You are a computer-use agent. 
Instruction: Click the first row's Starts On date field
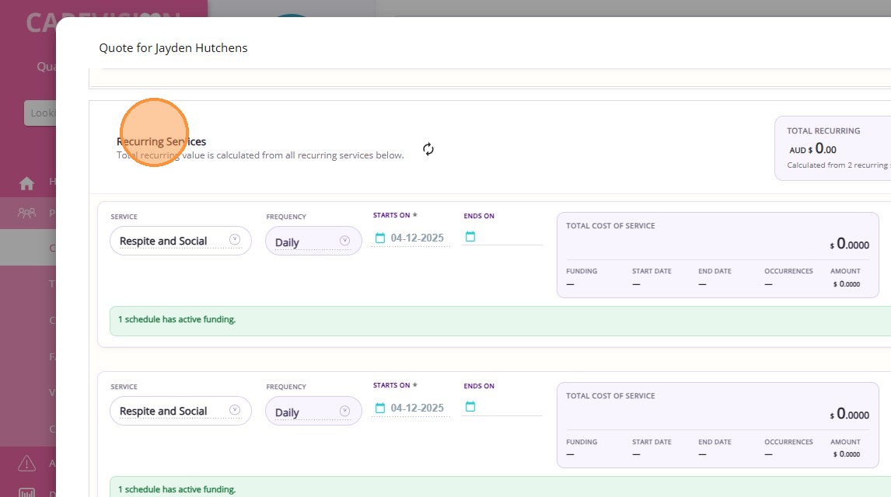[x=418, y=238]
